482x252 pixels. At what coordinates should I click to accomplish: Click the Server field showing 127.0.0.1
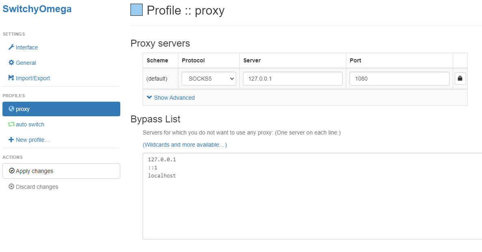[292, 78]
